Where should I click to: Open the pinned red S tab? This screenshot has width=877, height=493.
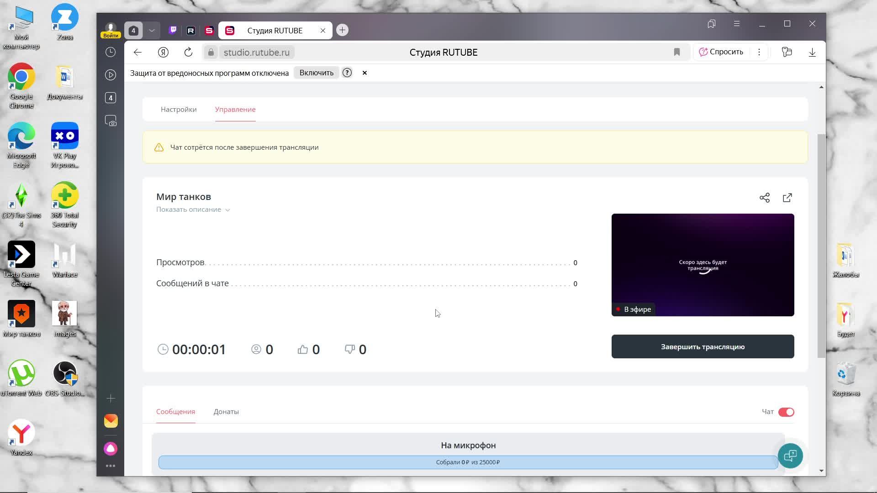tap(209, 31)
